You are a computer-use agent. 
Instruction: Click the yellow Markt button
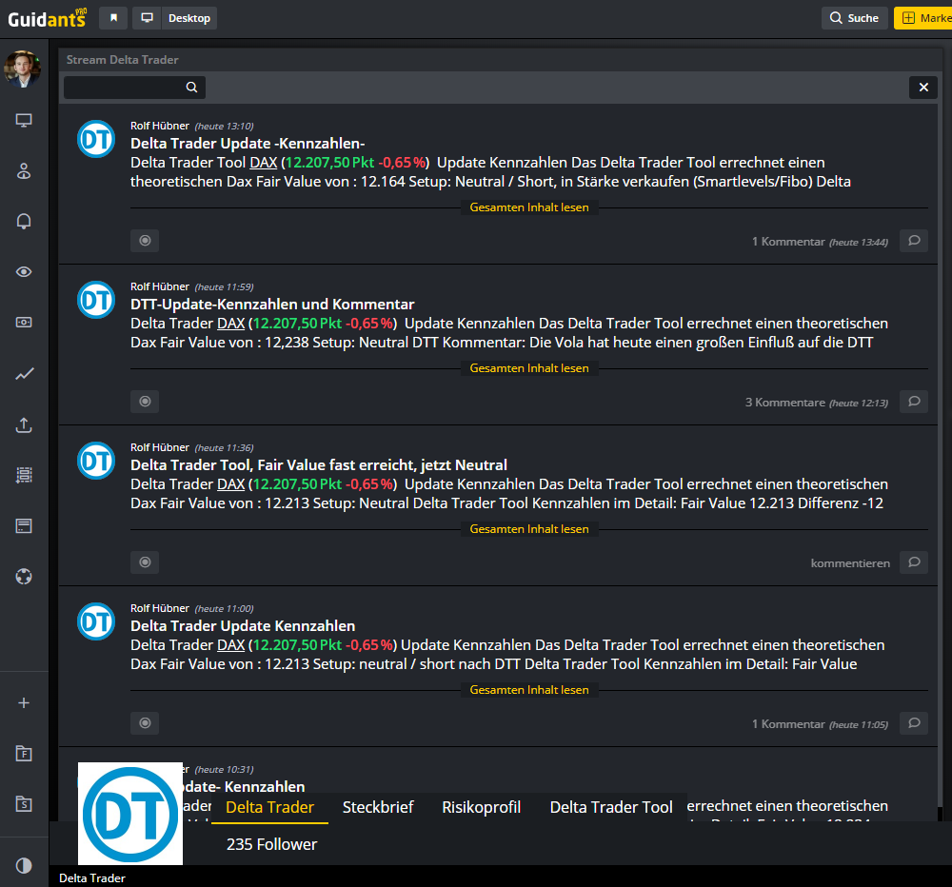point(922,18)
